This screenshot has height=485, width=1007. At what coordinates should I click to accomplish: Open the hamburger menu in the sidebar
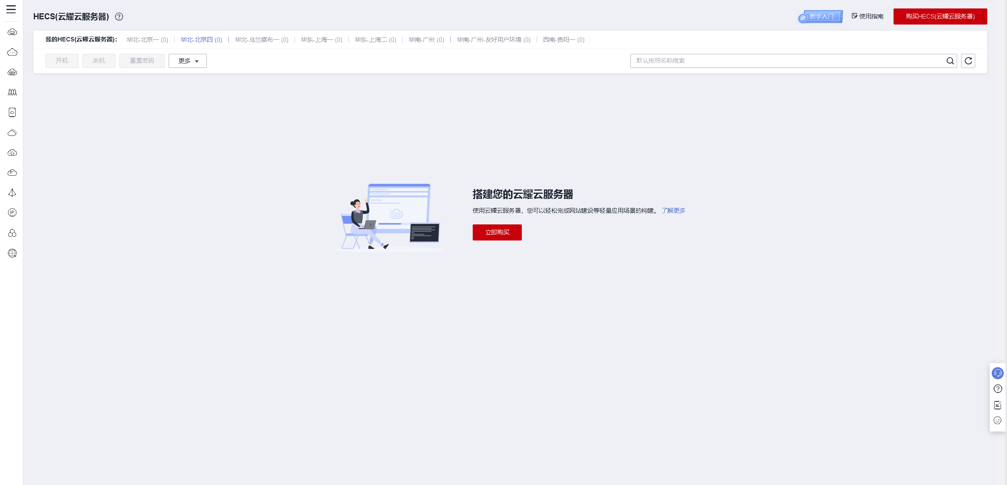pyautogui.click(x=11, y=9)
